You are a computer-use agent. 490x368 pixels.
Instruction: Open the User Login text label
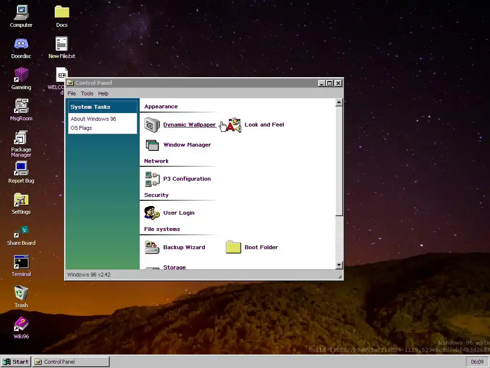click(179, 213)
